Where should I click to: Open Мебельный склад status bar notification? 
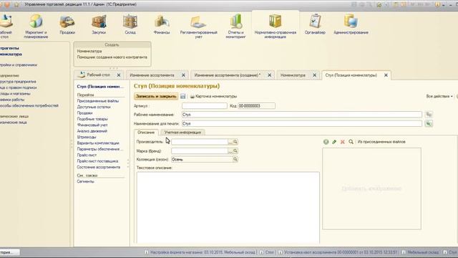tap(420, 252)
